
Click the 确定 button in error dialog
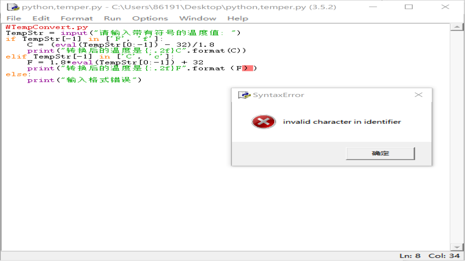[x=380, y=154]
